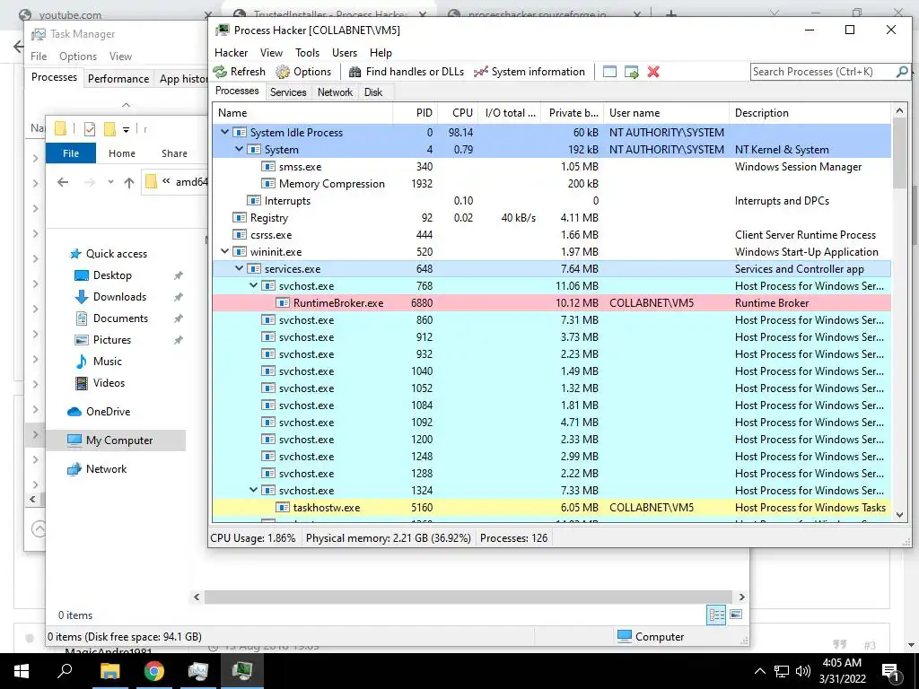Open the View menu in Process Hacker
The width and height of the screenshot is (919, 689).
271,53
